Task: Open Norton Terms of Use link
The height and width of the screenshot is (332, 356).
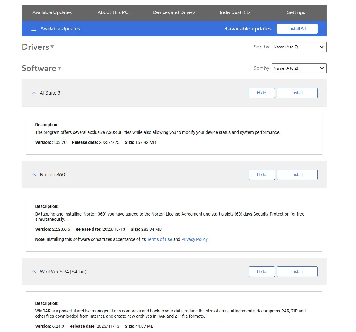Action: pyautogui.click(x=159, y=239)
